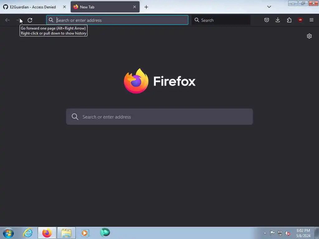This screenshot has height=239, width=319.
Task: Show hidden system tray icons
Action: (x=265, y=233)
